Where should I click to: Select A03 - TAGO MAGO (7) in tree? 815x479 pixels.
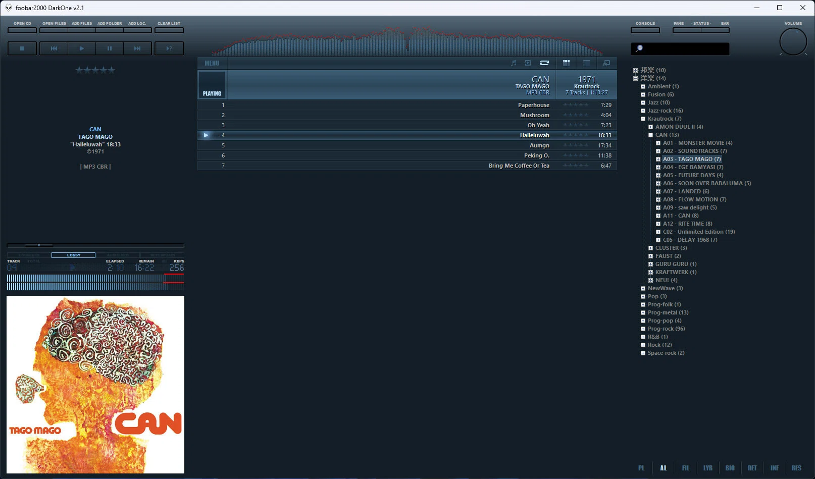coord(692,159)
